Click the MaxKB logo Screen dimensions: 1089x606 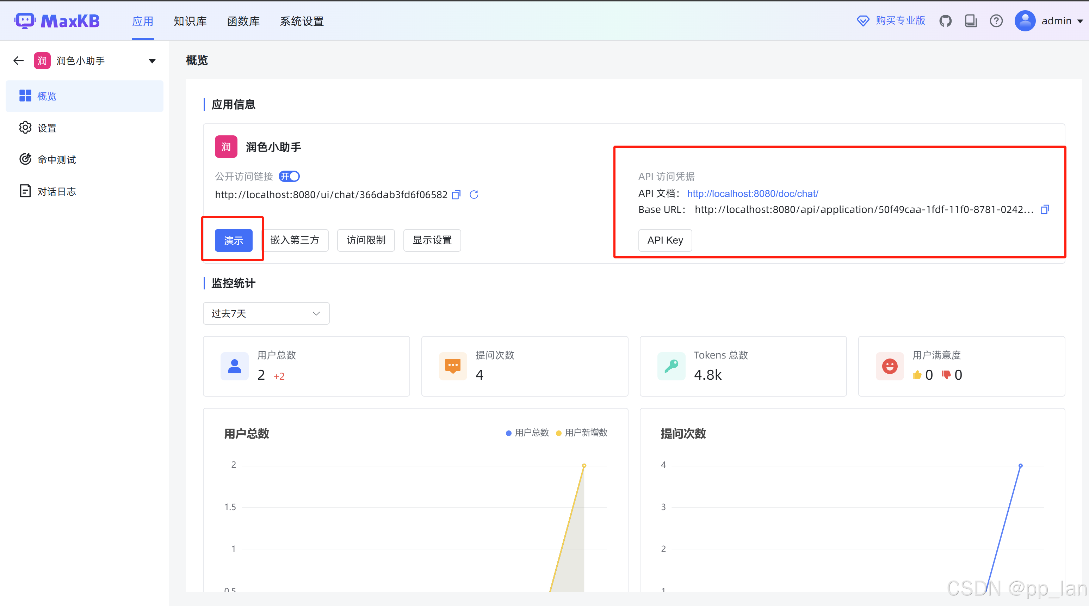[57, 21]
